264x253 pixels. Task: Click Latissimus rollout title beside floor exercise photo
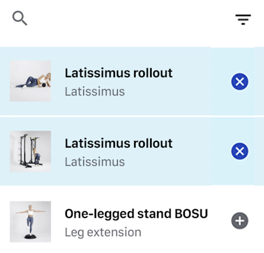click(x=118, y=73)
